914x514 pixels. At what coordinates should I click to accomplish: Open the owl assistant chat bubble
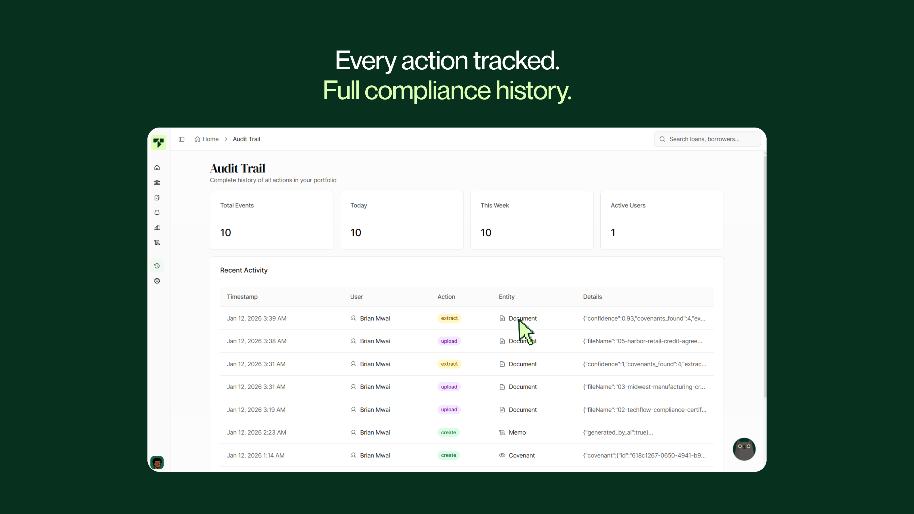click(744, 449)
